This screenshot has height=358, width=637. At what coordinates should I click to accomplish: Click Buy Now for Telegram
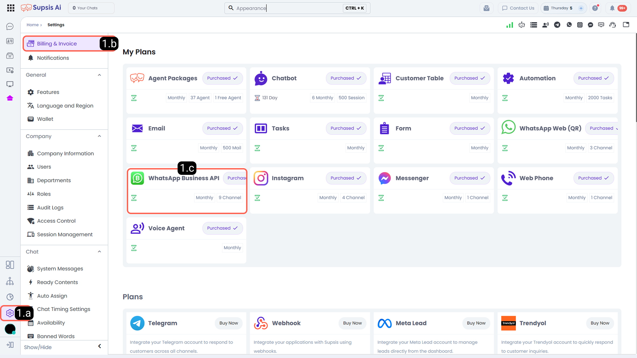click(x=229, y=323)
